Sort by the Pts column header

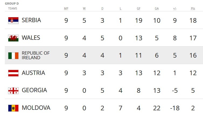(x=193, y=8)
